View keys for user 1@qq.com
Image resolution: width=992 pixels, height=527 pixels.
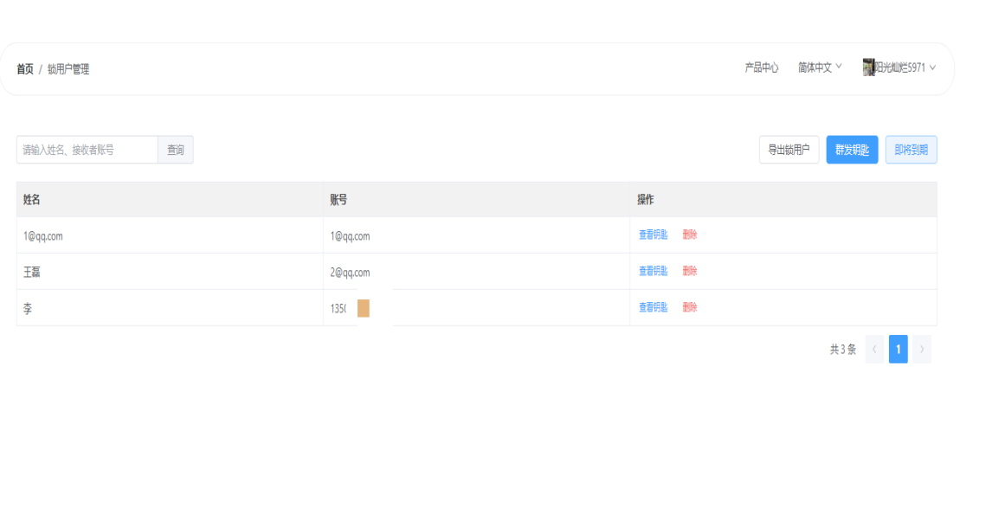(x=653, y=235)
